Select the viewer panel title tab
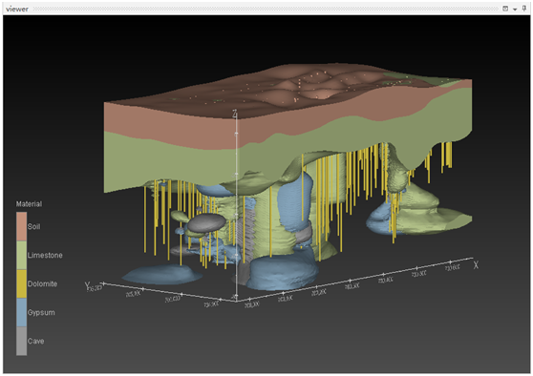 click(17, 10)
